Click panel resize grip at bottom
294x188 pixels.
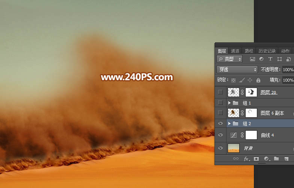tap(262, 163)
